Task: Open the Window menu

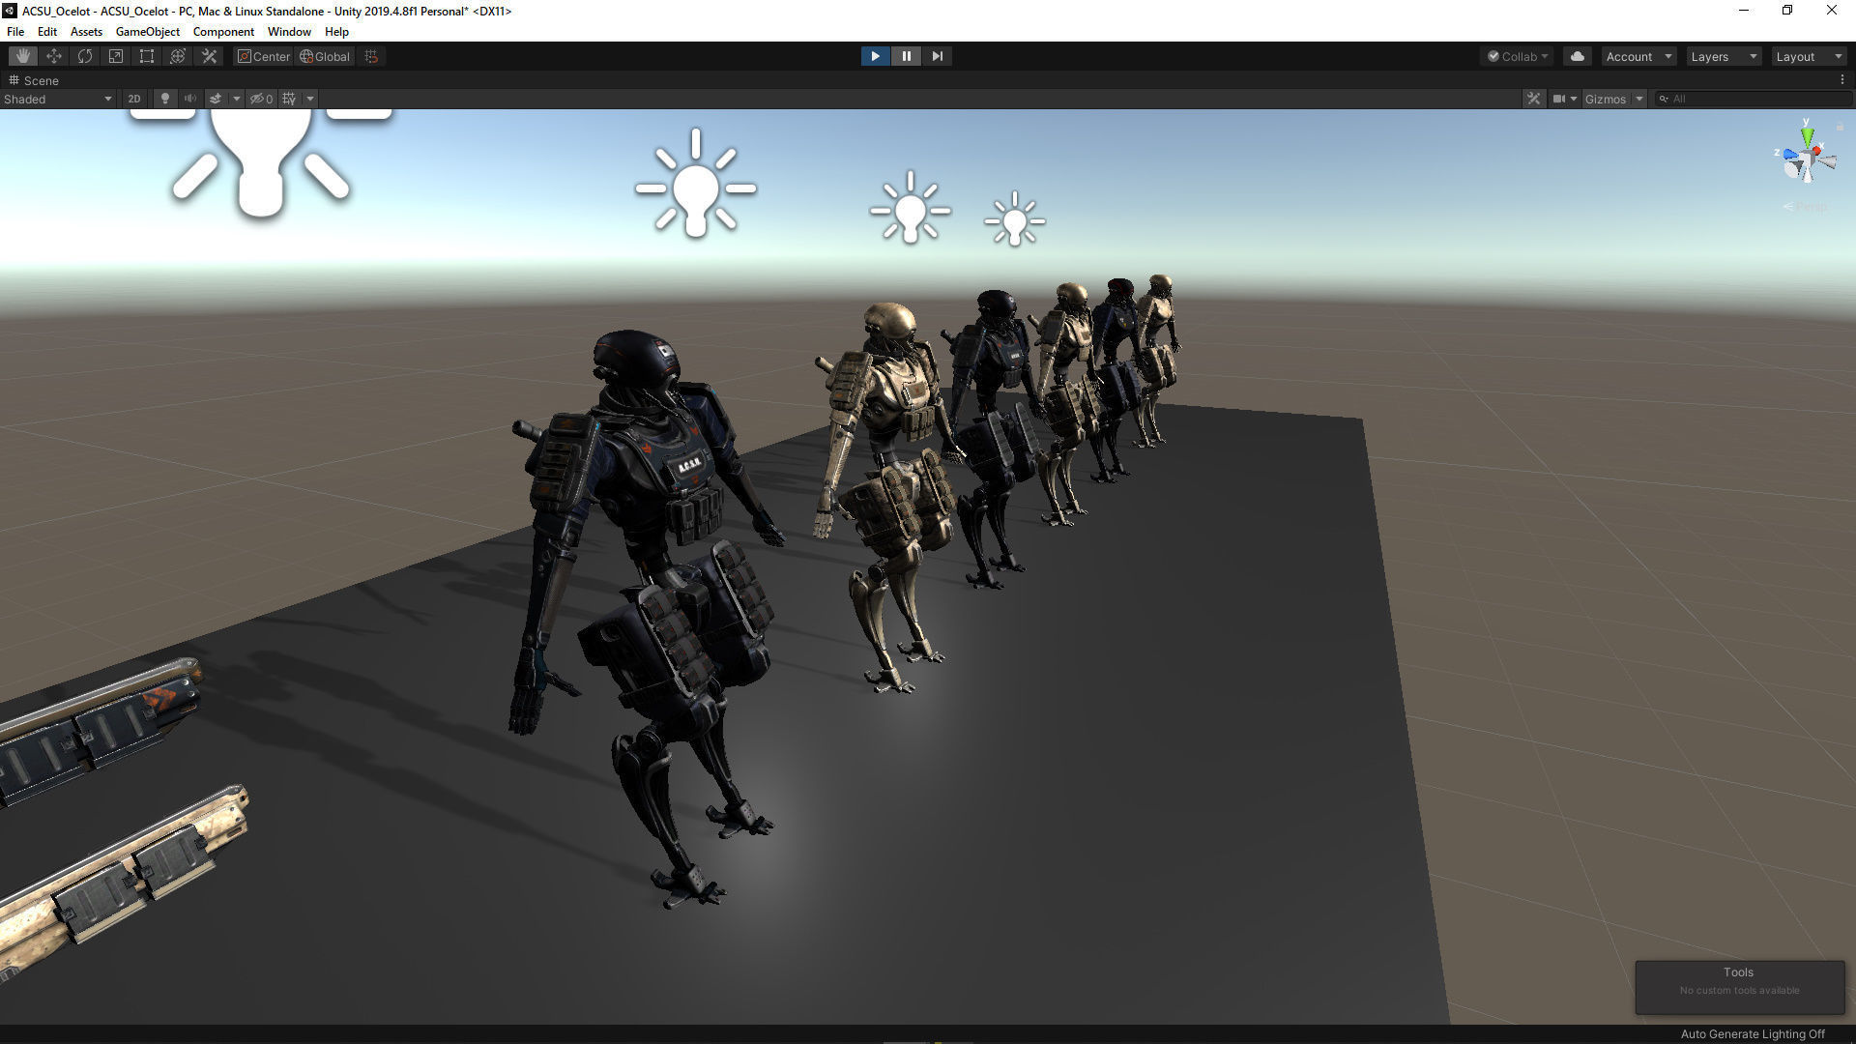Action: (x=289, y=32)
